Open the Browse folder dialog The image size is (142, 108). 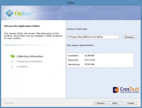(x=130, y=37)
